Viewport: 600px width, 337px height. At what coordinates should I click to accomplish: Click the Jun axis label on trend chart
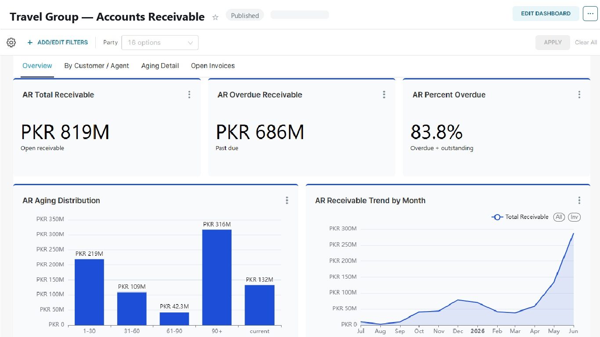(573, 331)
